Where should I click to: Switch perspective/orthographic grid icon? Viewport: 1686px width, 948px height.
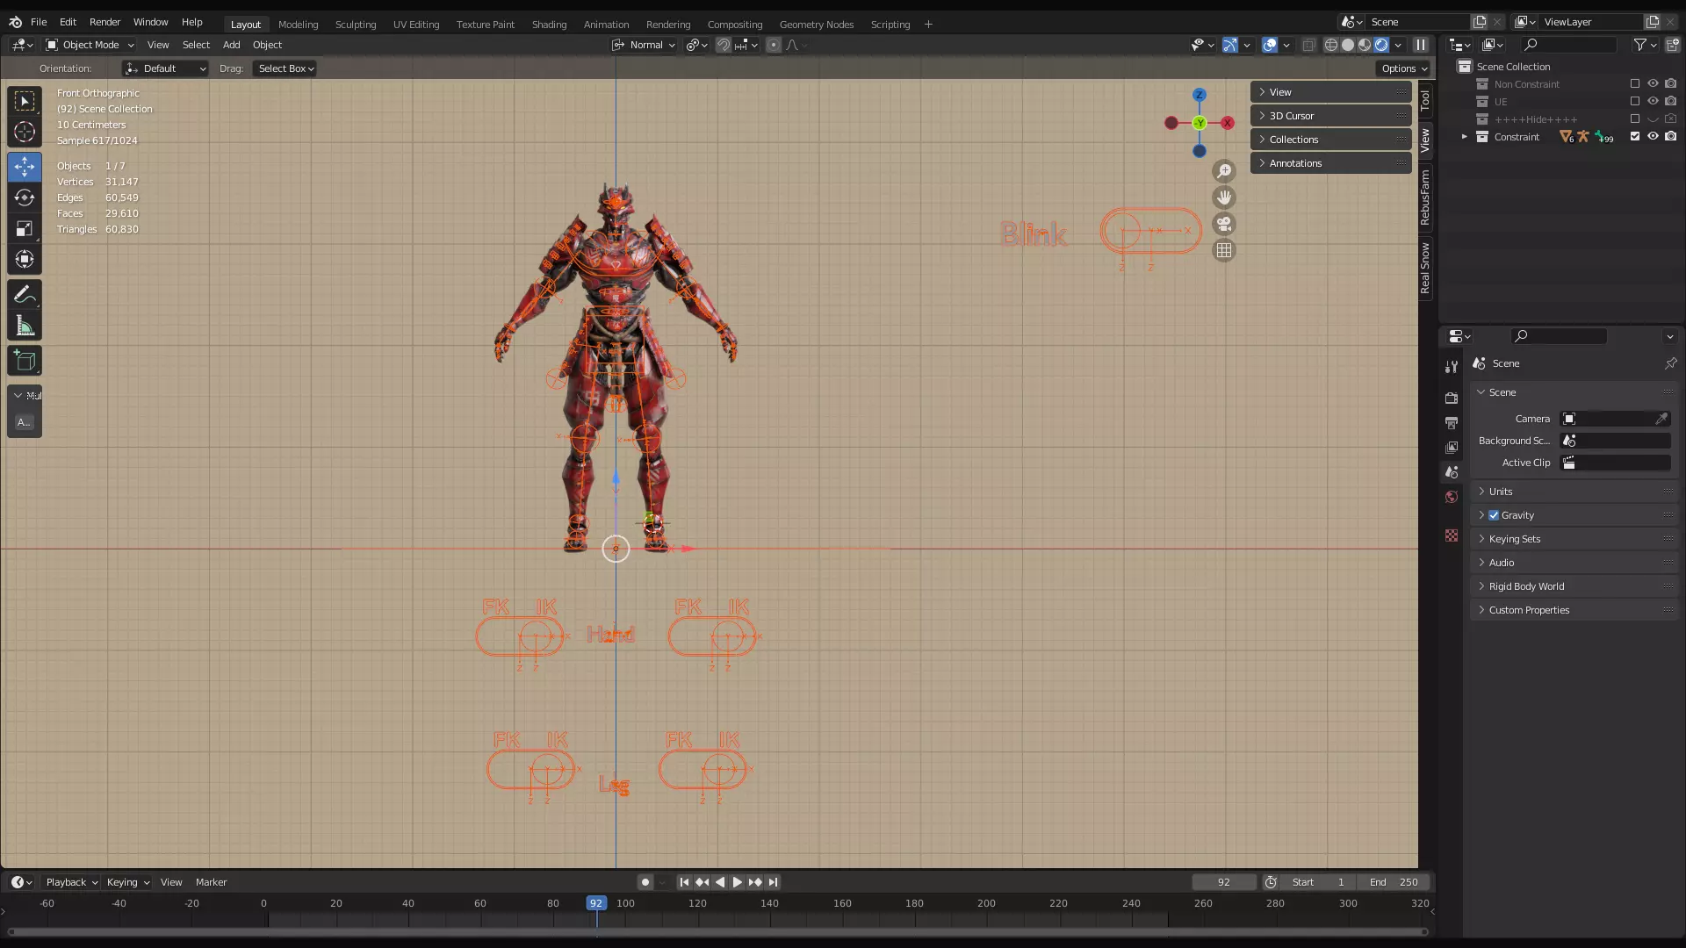[1224, 250]
